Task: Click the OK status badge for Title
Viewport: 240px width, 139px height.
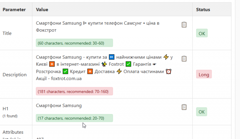Action: [x=202, y=33]
